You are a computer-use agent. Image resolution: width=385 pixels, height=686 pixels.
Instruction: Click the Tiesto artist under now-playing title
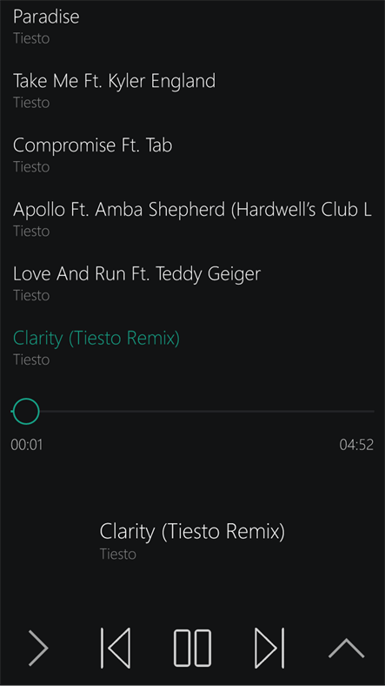pos(118,554)
